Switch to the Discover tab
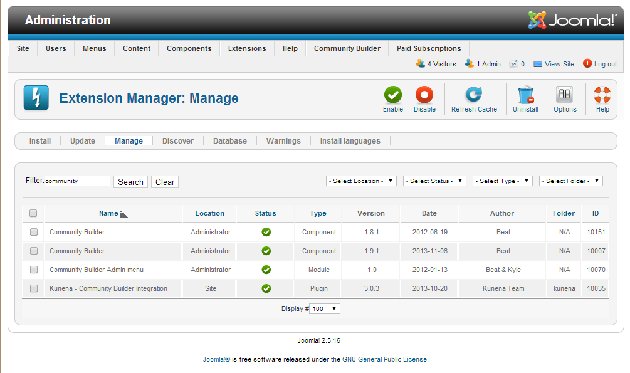 178,140
